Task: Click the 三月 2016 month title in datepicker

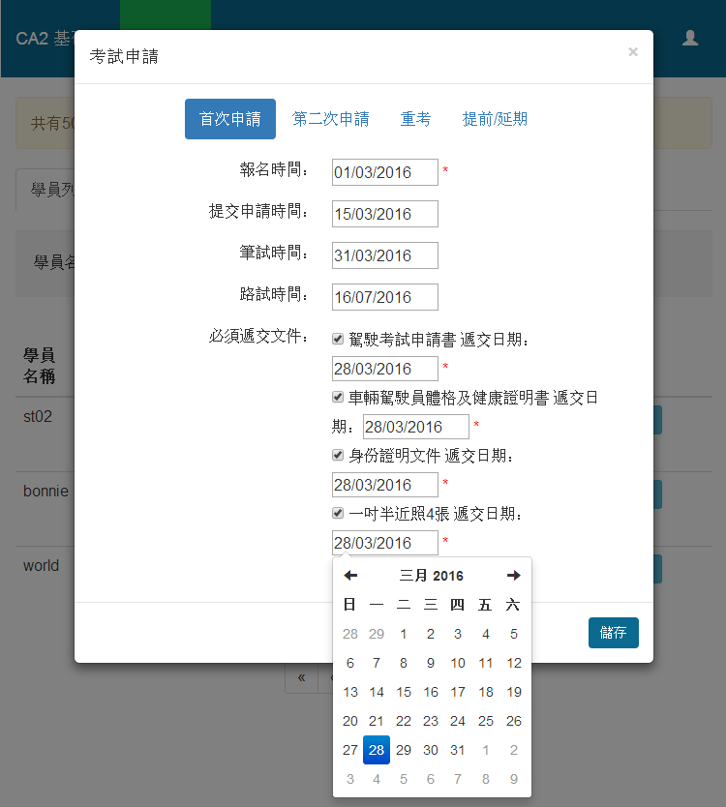Action: pyautogui.click(x=432, y=576)
